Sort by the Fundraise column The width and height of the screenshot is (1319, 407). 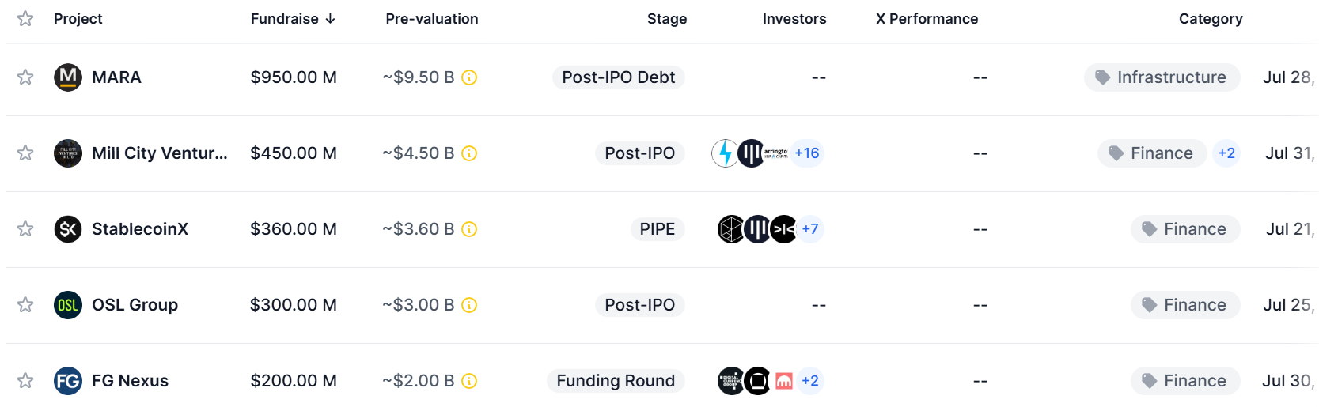click(x=293, y=19)
